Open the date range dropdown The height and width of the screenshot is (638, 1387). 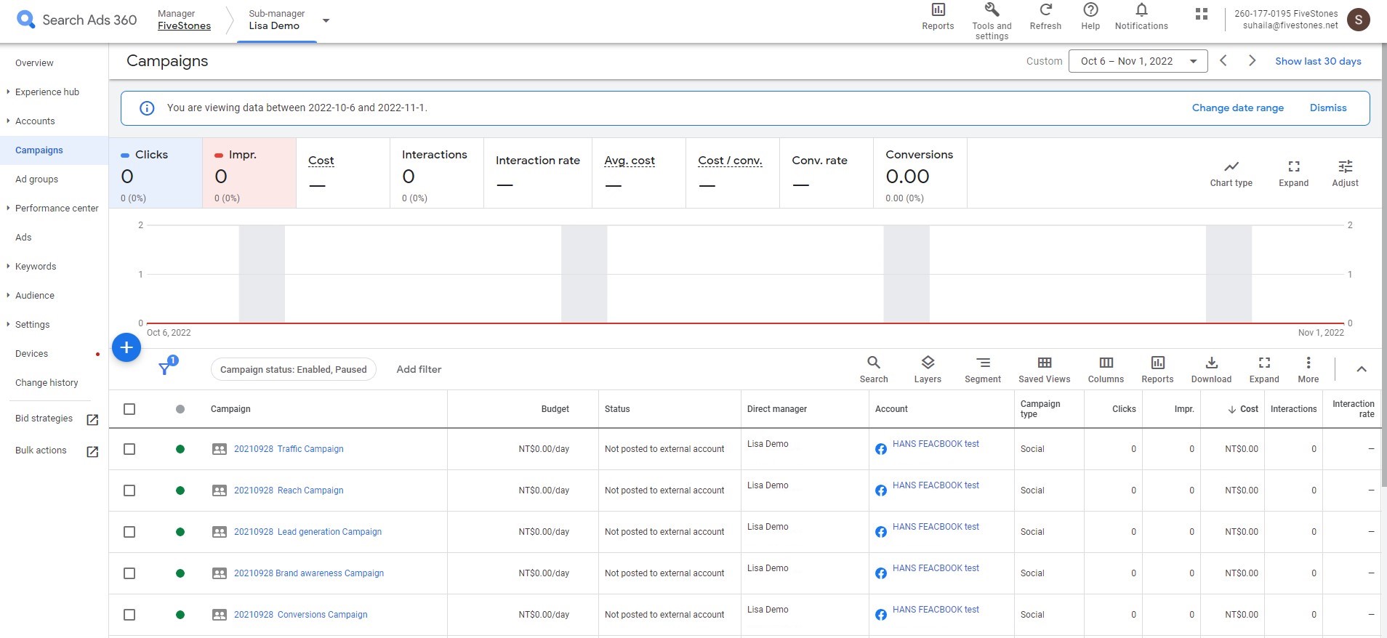click(1138, 61)
